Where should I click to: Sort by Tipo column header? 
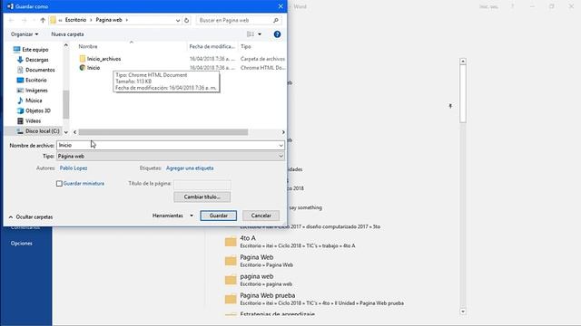(x=246, y=46)
